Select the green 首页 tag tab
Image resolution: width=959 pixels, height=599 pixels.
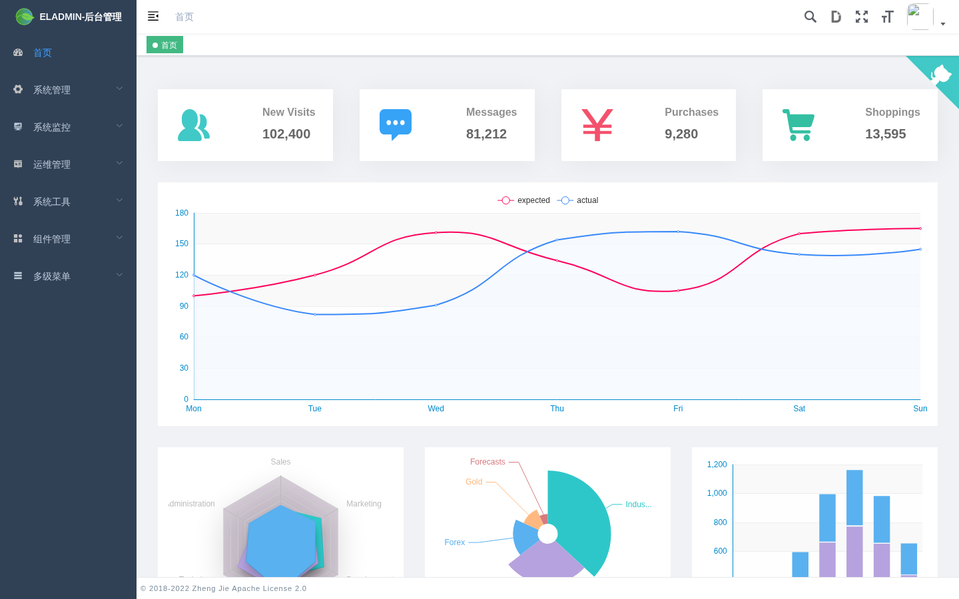[164, 45]
